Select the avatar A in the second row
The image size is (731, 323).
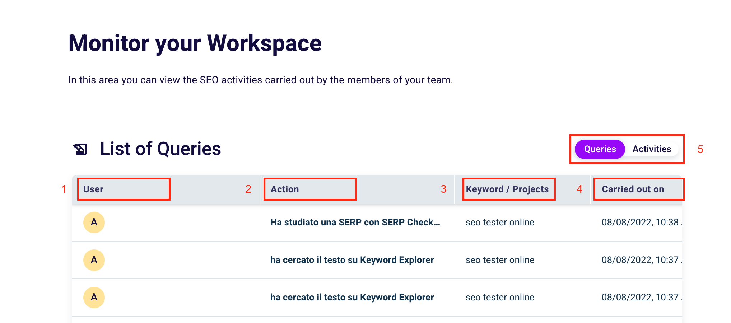click(94, 260)
